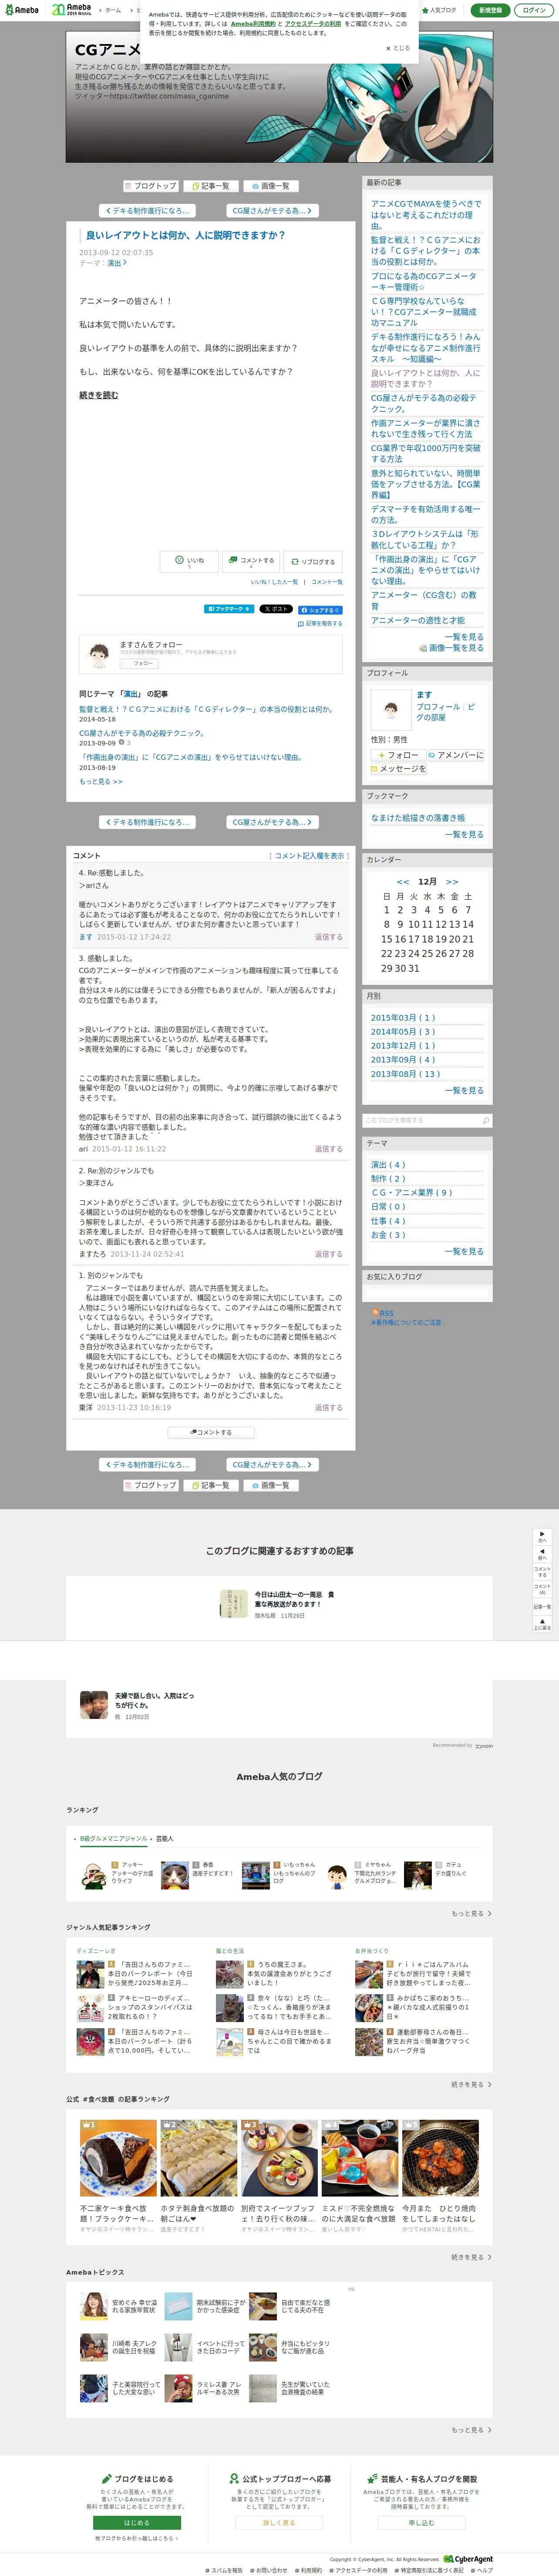Click コメントする button below comments
This screenshot has height=2576, width=559.
pos(211,1432)
